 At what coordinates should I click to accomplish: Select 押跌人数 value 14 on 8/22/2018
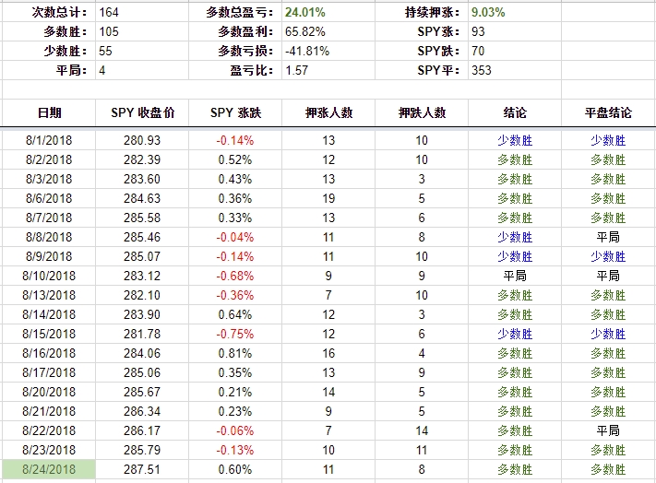[422, 430]
